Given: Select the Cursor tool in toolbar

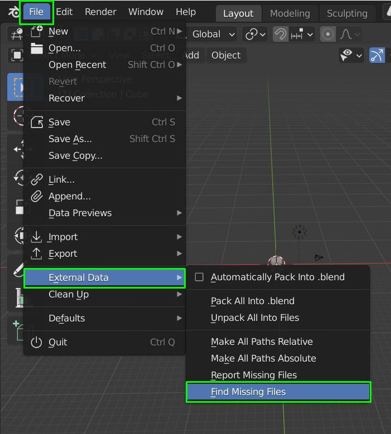Looking at the screenshot, I should (18, 116).
